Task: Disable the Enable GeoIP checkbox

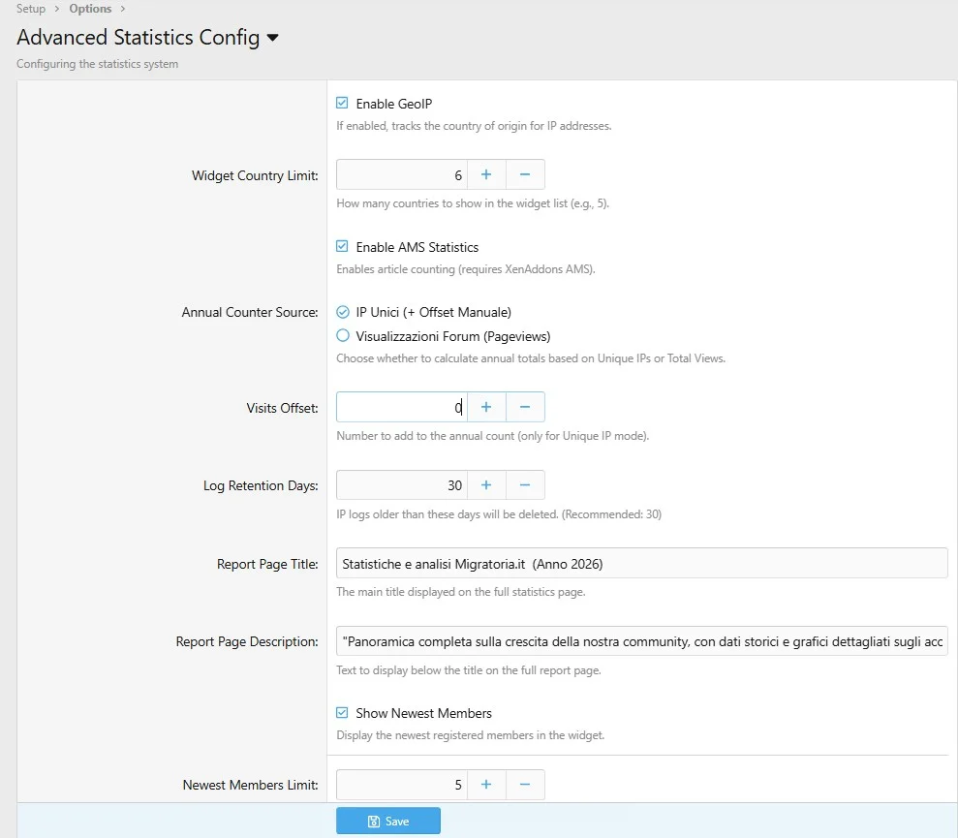Action: (342, 104)
